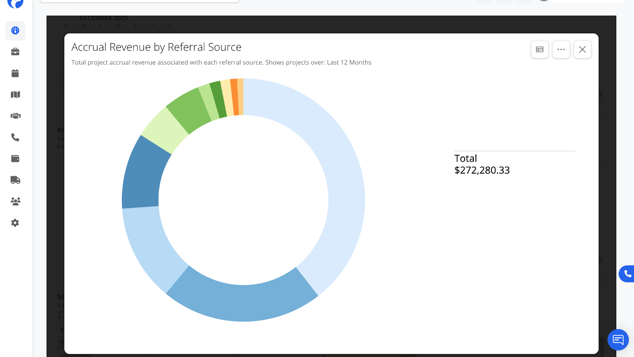Click the floating blue phone button
The width and height of the screenshot is (634, 357).
pos(627,274)
